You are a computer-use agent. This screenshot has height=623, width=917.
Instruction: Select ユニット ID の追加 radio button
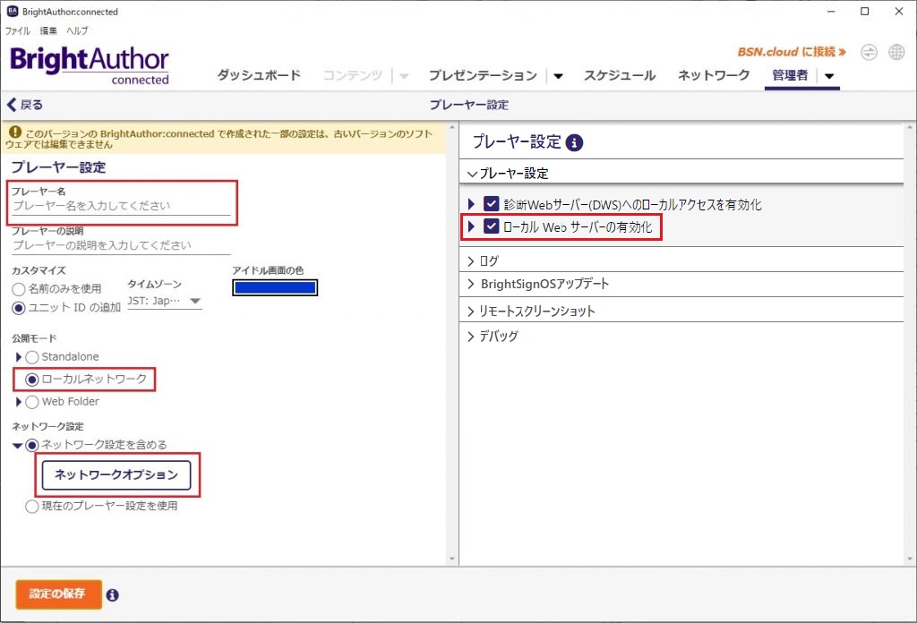click(x=19, y=308)
